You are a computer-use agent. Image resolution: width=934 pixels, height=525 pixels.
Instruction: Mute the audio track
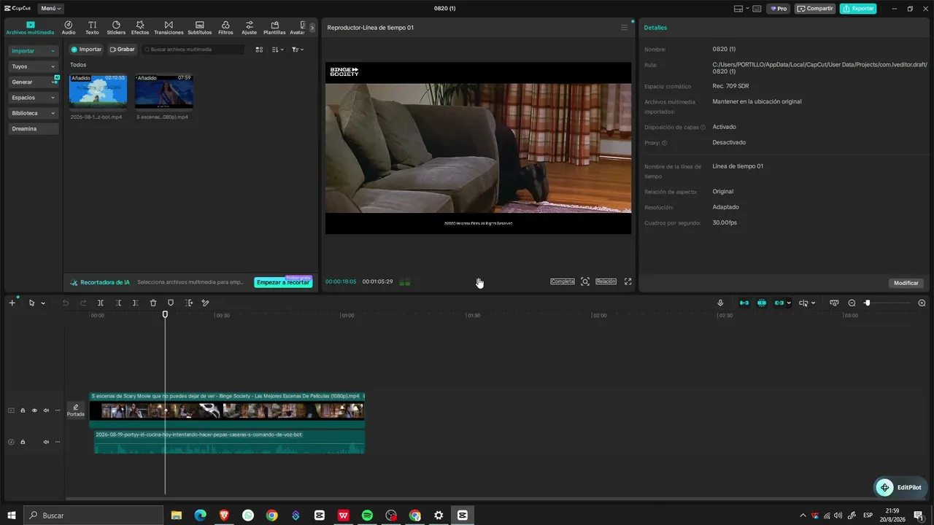coord(46,442)
